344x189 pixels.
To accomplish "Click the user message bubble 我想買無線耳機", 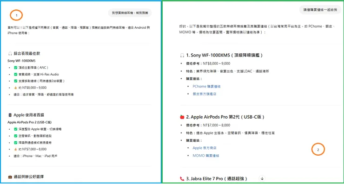I will [130, 13].
